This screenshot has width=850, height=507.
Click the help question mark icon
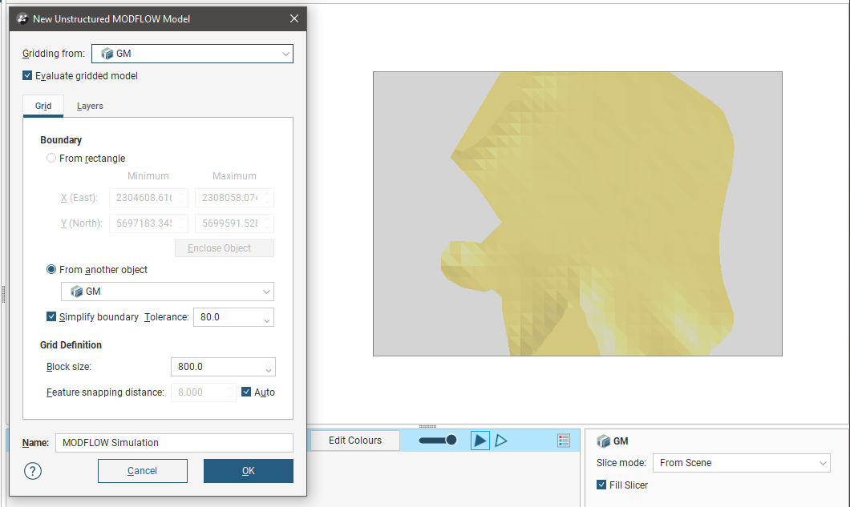(x=33, y=471)
